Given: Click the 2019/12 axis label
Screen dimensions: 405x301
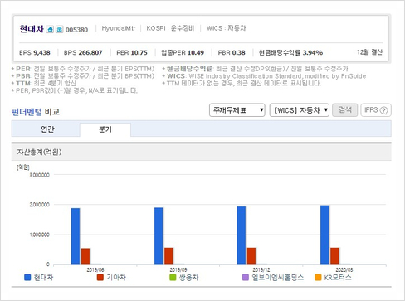Looking at the screenshot, I should [x=261, y=269].
